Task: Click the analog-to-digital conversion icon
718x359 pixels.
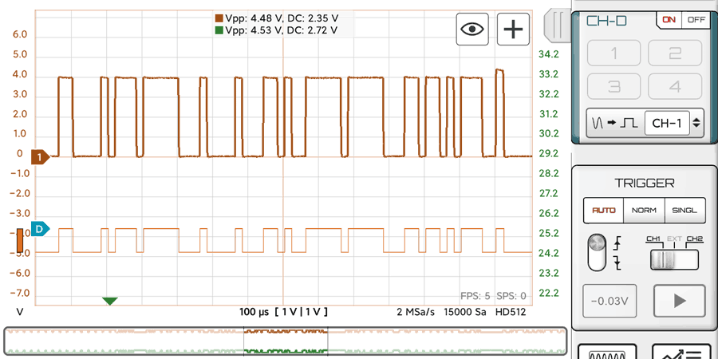Action: (613, 123)
